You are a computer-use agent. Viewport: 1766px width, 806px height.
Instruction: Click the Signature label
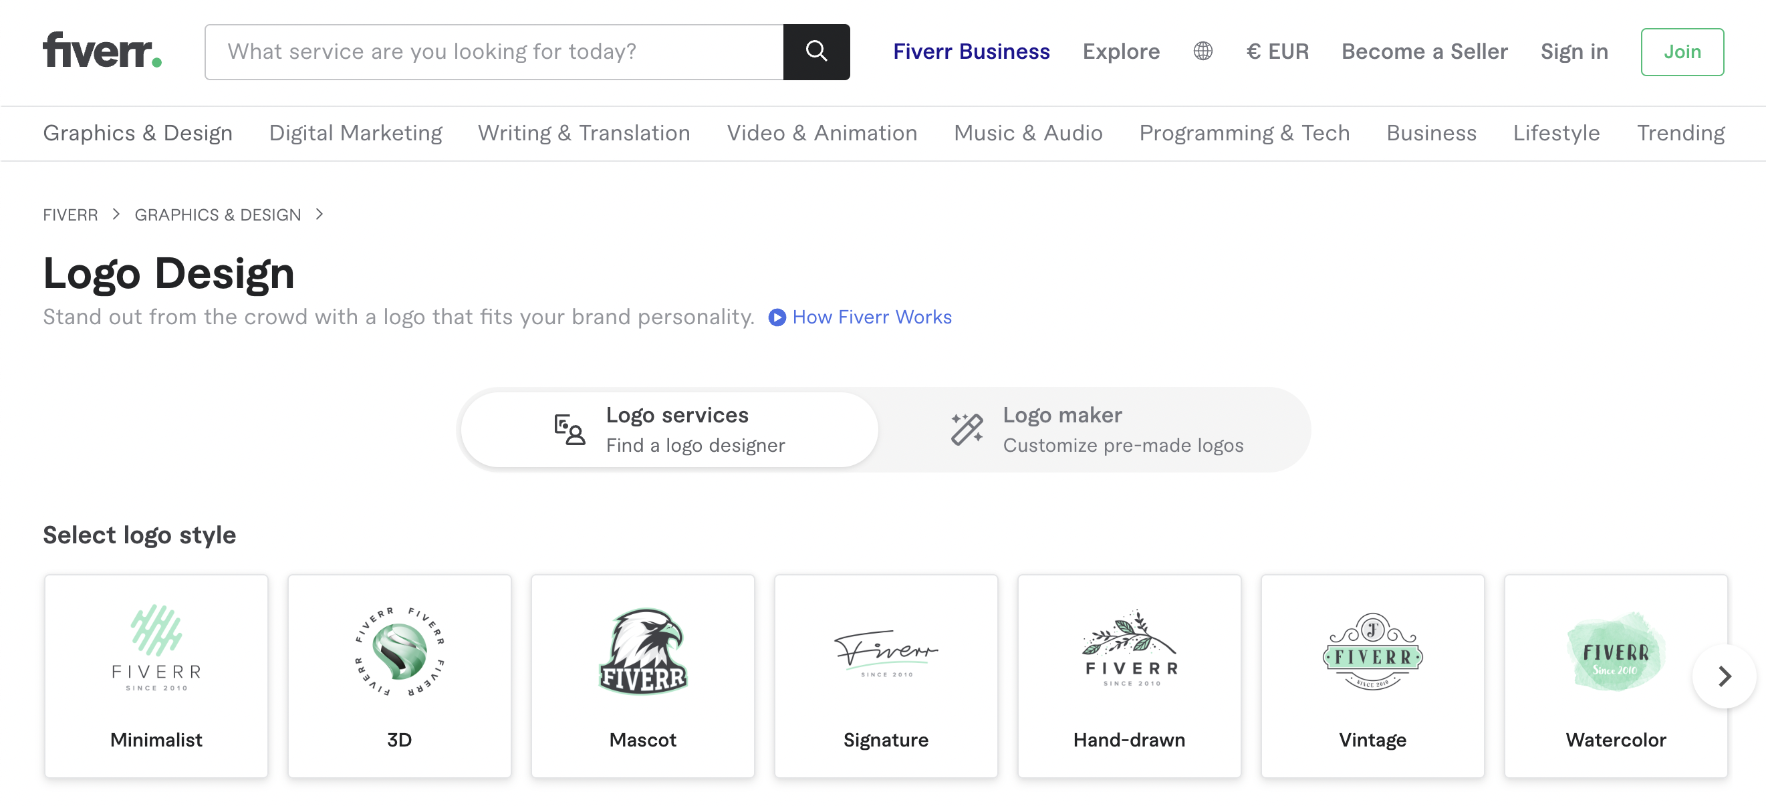click(x=886, y=741)
